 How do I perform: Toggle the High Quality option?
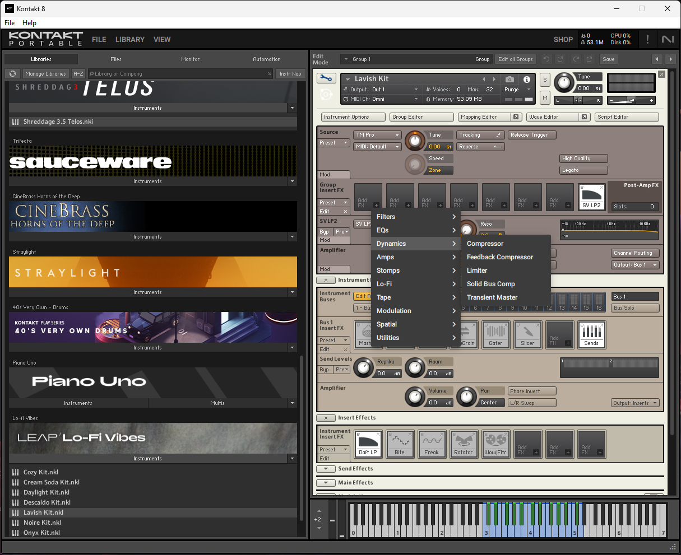click(584, 158)
